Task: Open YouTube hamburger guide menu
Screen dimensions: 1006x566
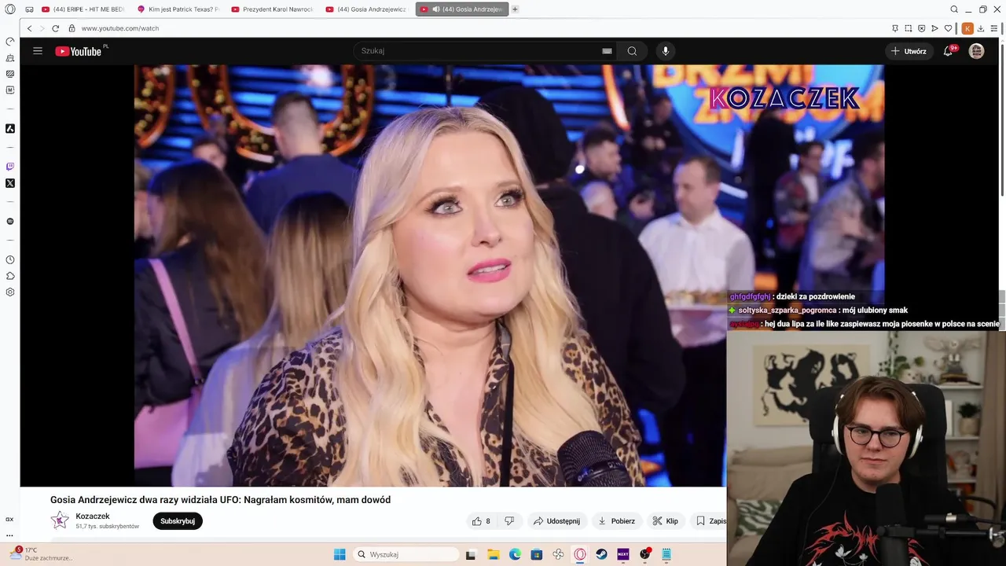Action: coord(38,51)
